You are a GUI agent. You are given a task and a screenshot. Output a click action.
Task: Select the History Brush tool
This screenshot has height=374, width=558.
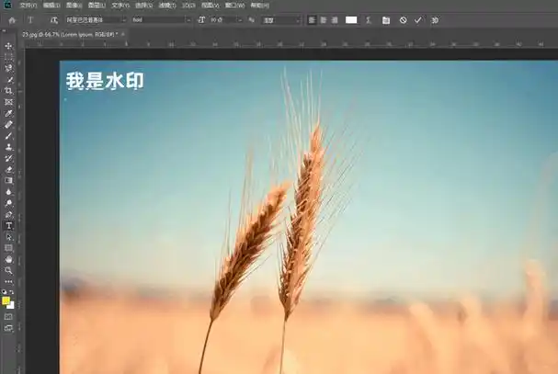click(8, 158)
